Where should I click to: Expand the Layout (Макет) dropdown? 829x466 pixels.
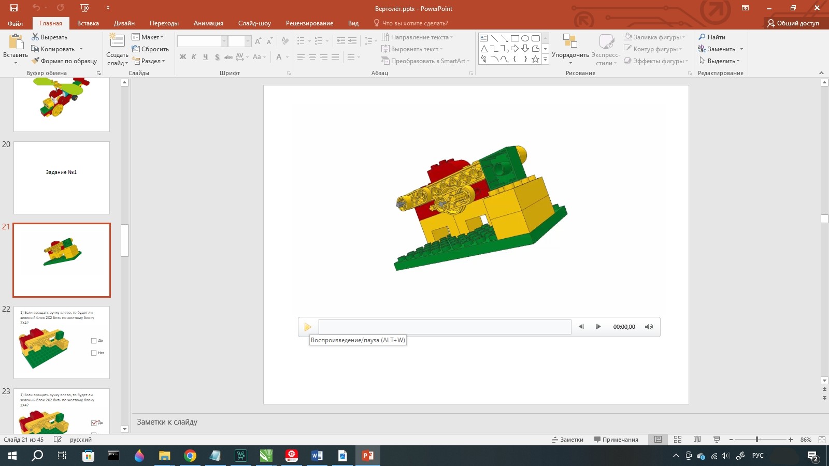coord(148,37)
